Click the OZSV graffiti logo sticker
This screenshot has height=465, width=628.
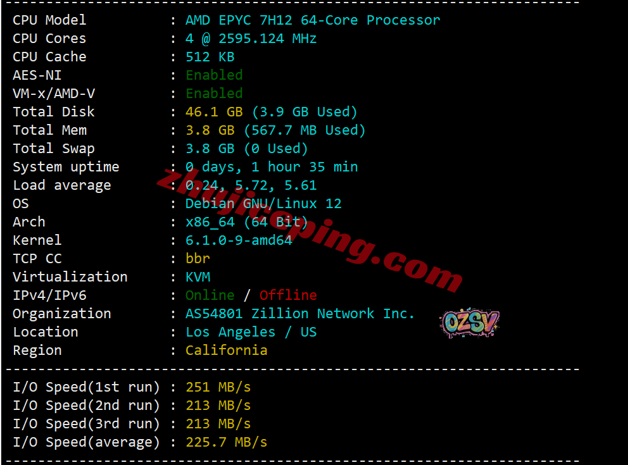pyautogui.click(x=469, y=322)
